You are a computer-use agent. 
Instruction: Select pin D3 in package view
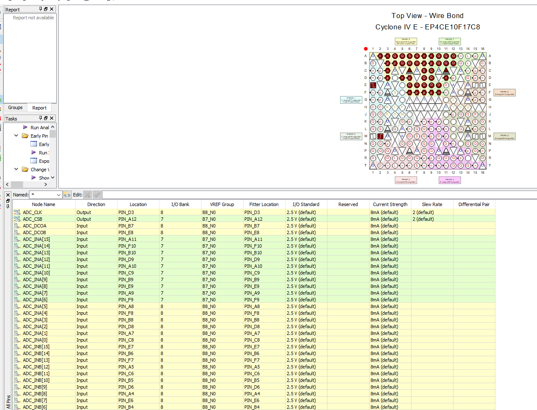click(388, 78)
